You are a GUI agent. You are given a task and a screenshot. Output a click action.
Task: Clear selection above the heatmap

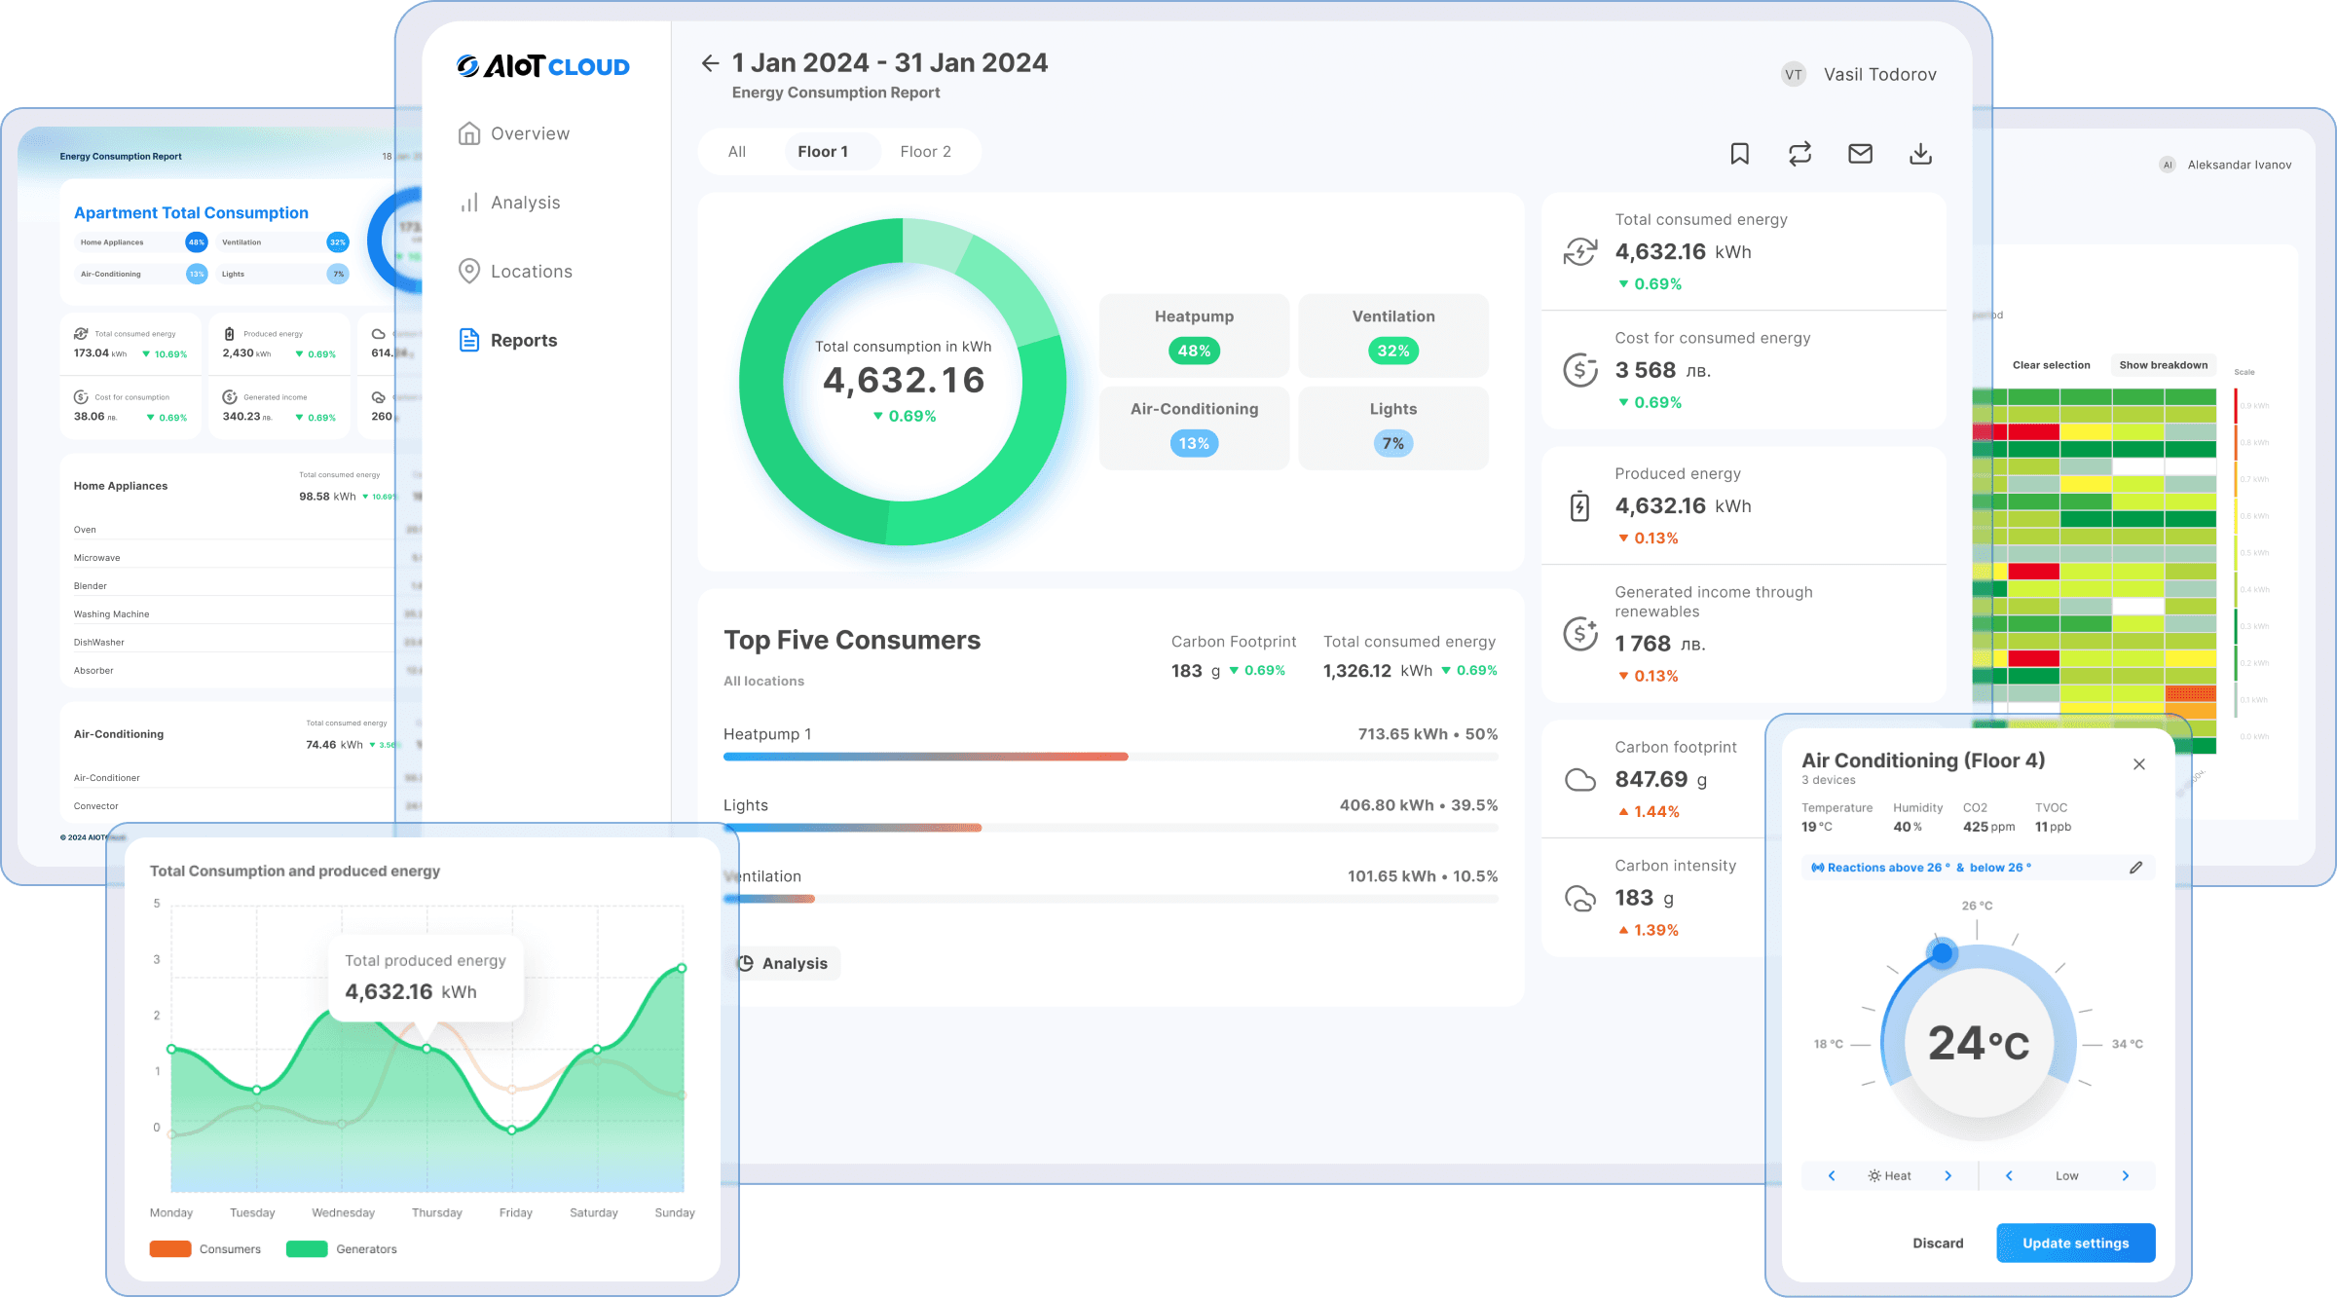pyautogui.click(x=2051, y=365)
